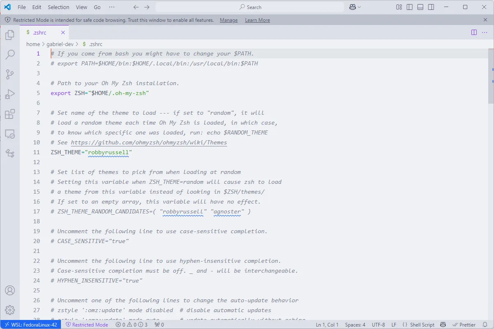Open the Edit menu
This screenshot has width=494, height=329.
point(37,7)
